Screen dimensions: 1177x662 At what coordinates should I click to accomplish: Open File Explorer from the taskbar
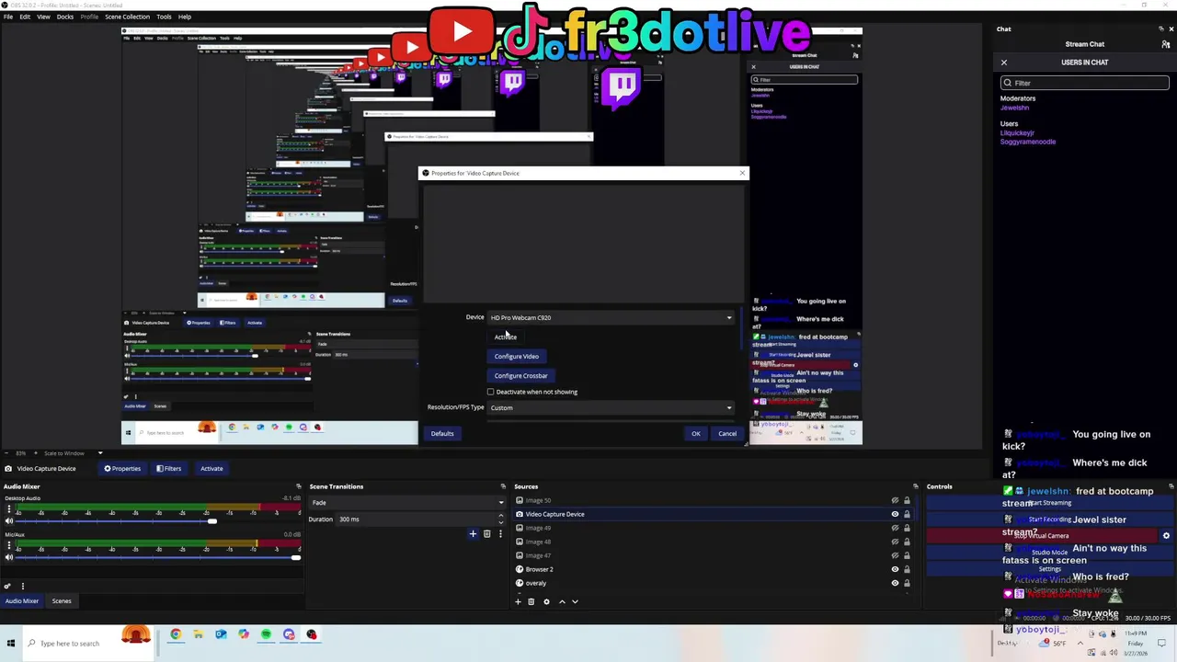[198, 634]
